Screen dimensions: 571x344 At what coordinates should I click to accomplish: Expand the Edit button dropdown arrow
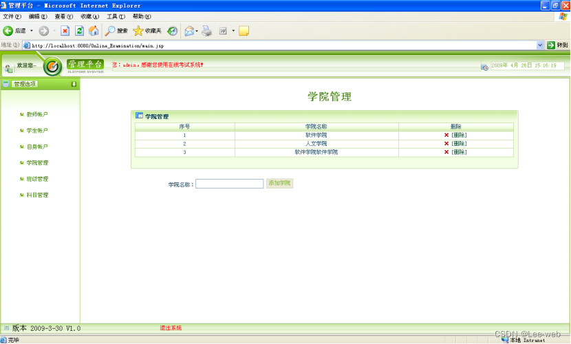[233, 31]
